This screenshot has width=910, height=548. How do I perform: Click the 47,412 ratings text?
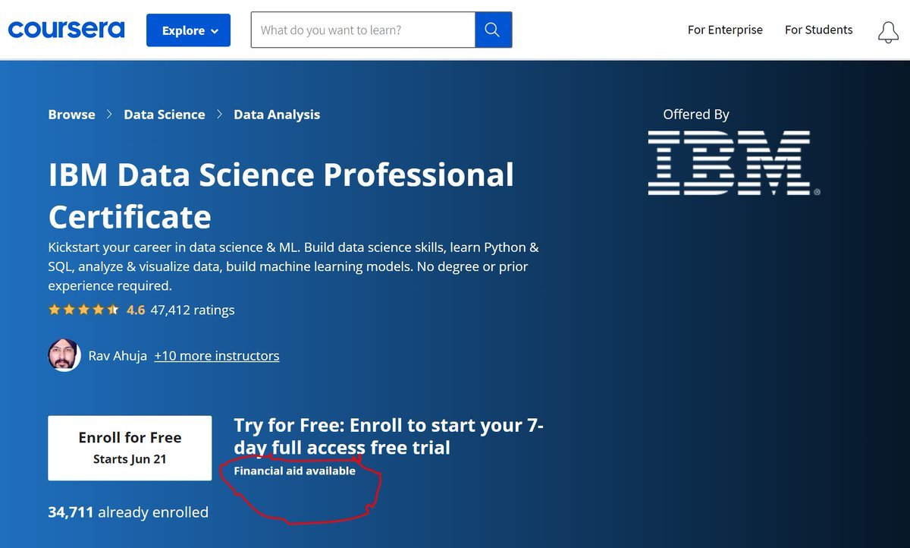pos(193,310)
